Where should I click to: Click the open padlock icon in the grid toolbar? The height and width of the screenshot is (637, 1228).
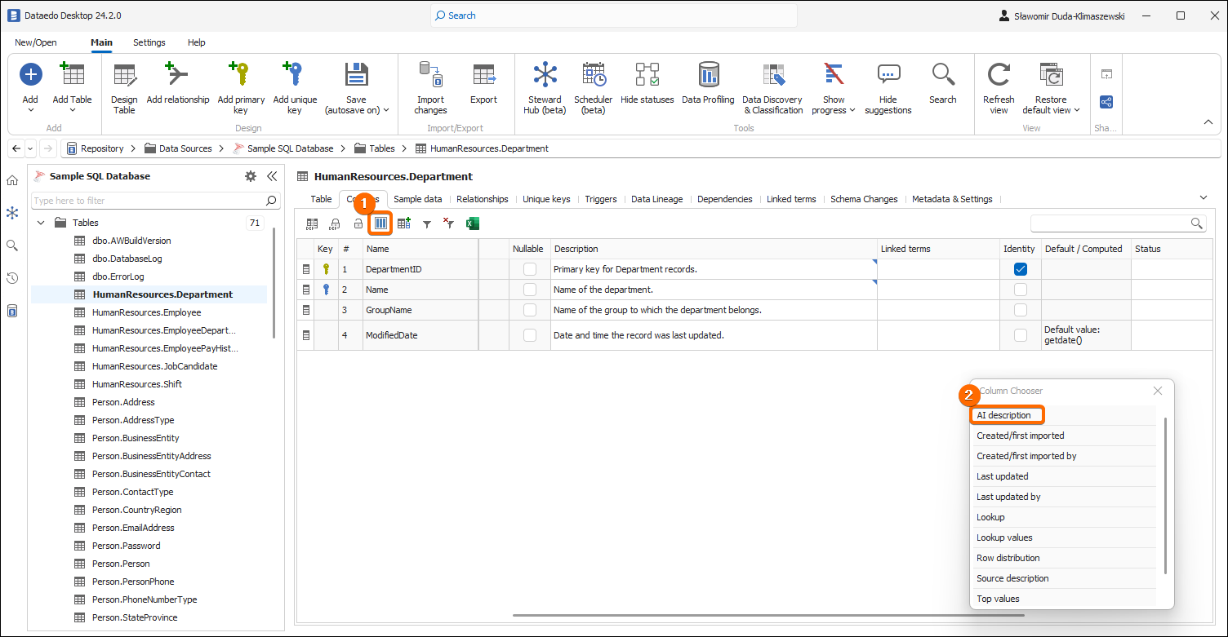click(x=358, y=223)
